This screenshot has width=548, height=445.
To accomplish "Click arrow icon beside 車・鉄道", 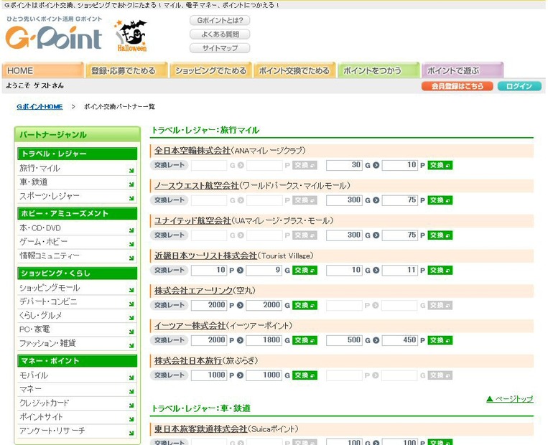I will 131,184.
